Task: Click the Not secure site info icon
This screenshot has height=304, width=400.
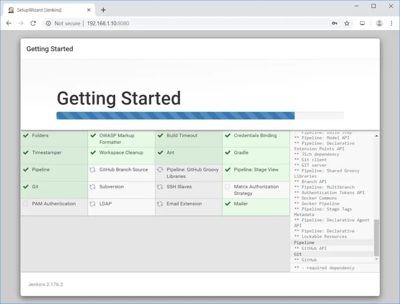Action: click(48, 23)
